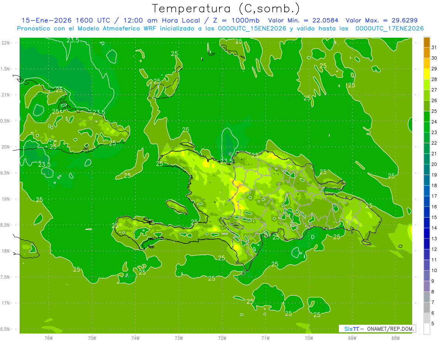This screenshot has height=343, width=444.
Task: Click the colorbar label 27
Action: coord(434,90)
